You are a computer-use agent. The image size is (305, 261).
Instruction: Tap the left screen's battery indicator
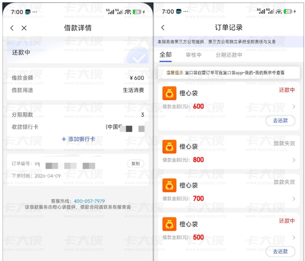pyautogui.click(x=137, y=12)
